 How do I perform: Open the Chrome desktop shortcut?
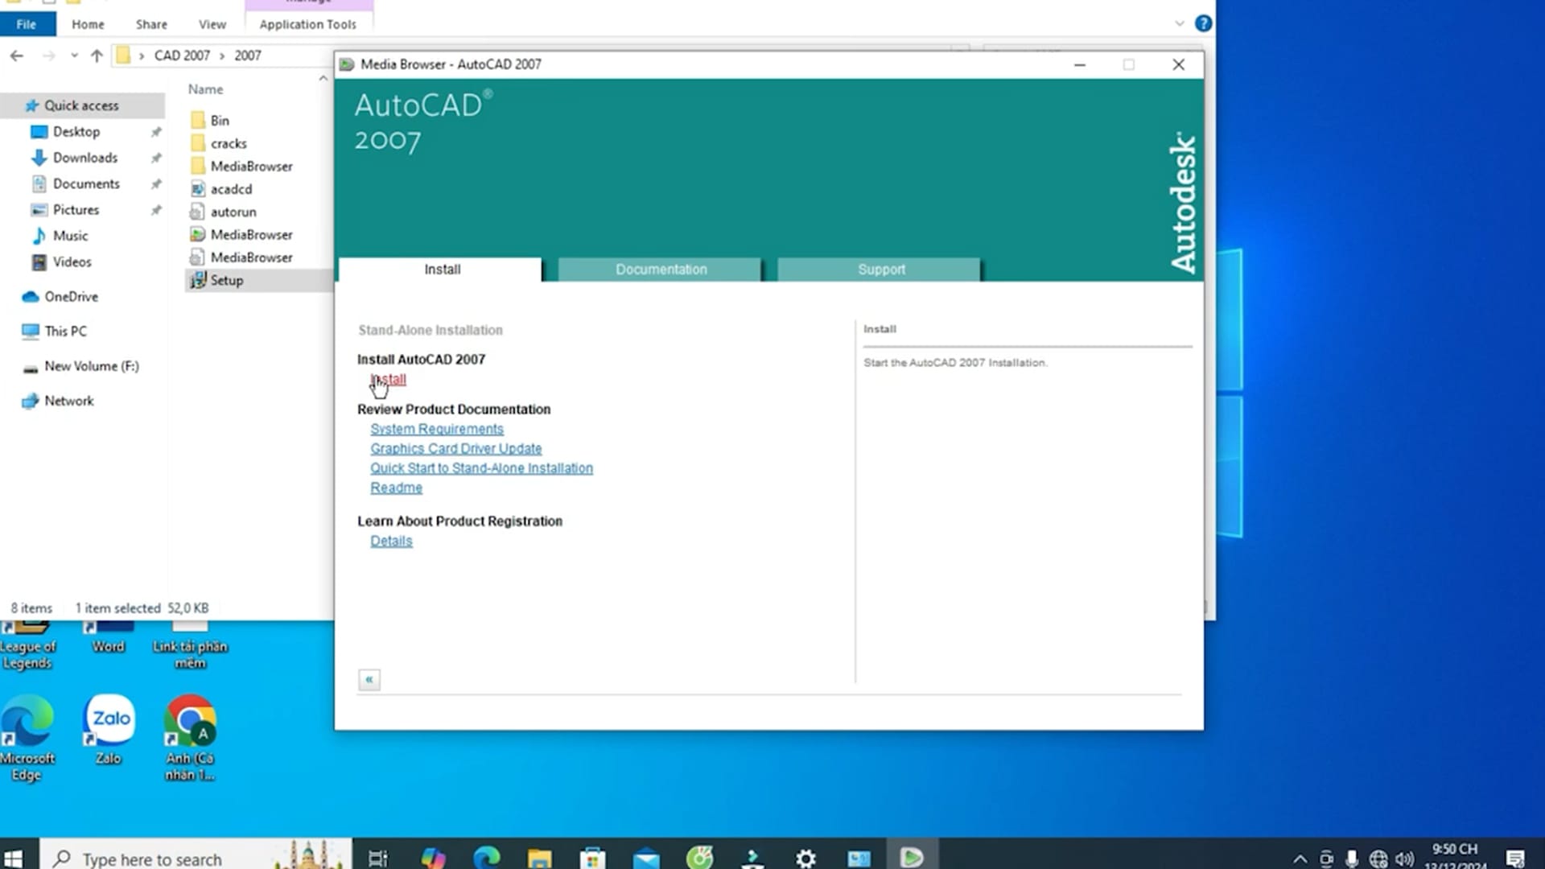click(190, 739)
